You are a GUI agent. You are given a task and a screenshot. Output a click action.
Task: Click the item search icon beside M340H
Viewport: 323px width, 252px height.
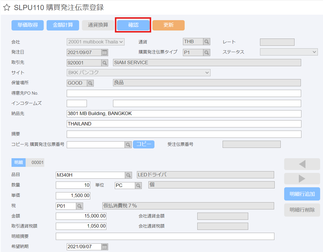[x=128, y=175]
